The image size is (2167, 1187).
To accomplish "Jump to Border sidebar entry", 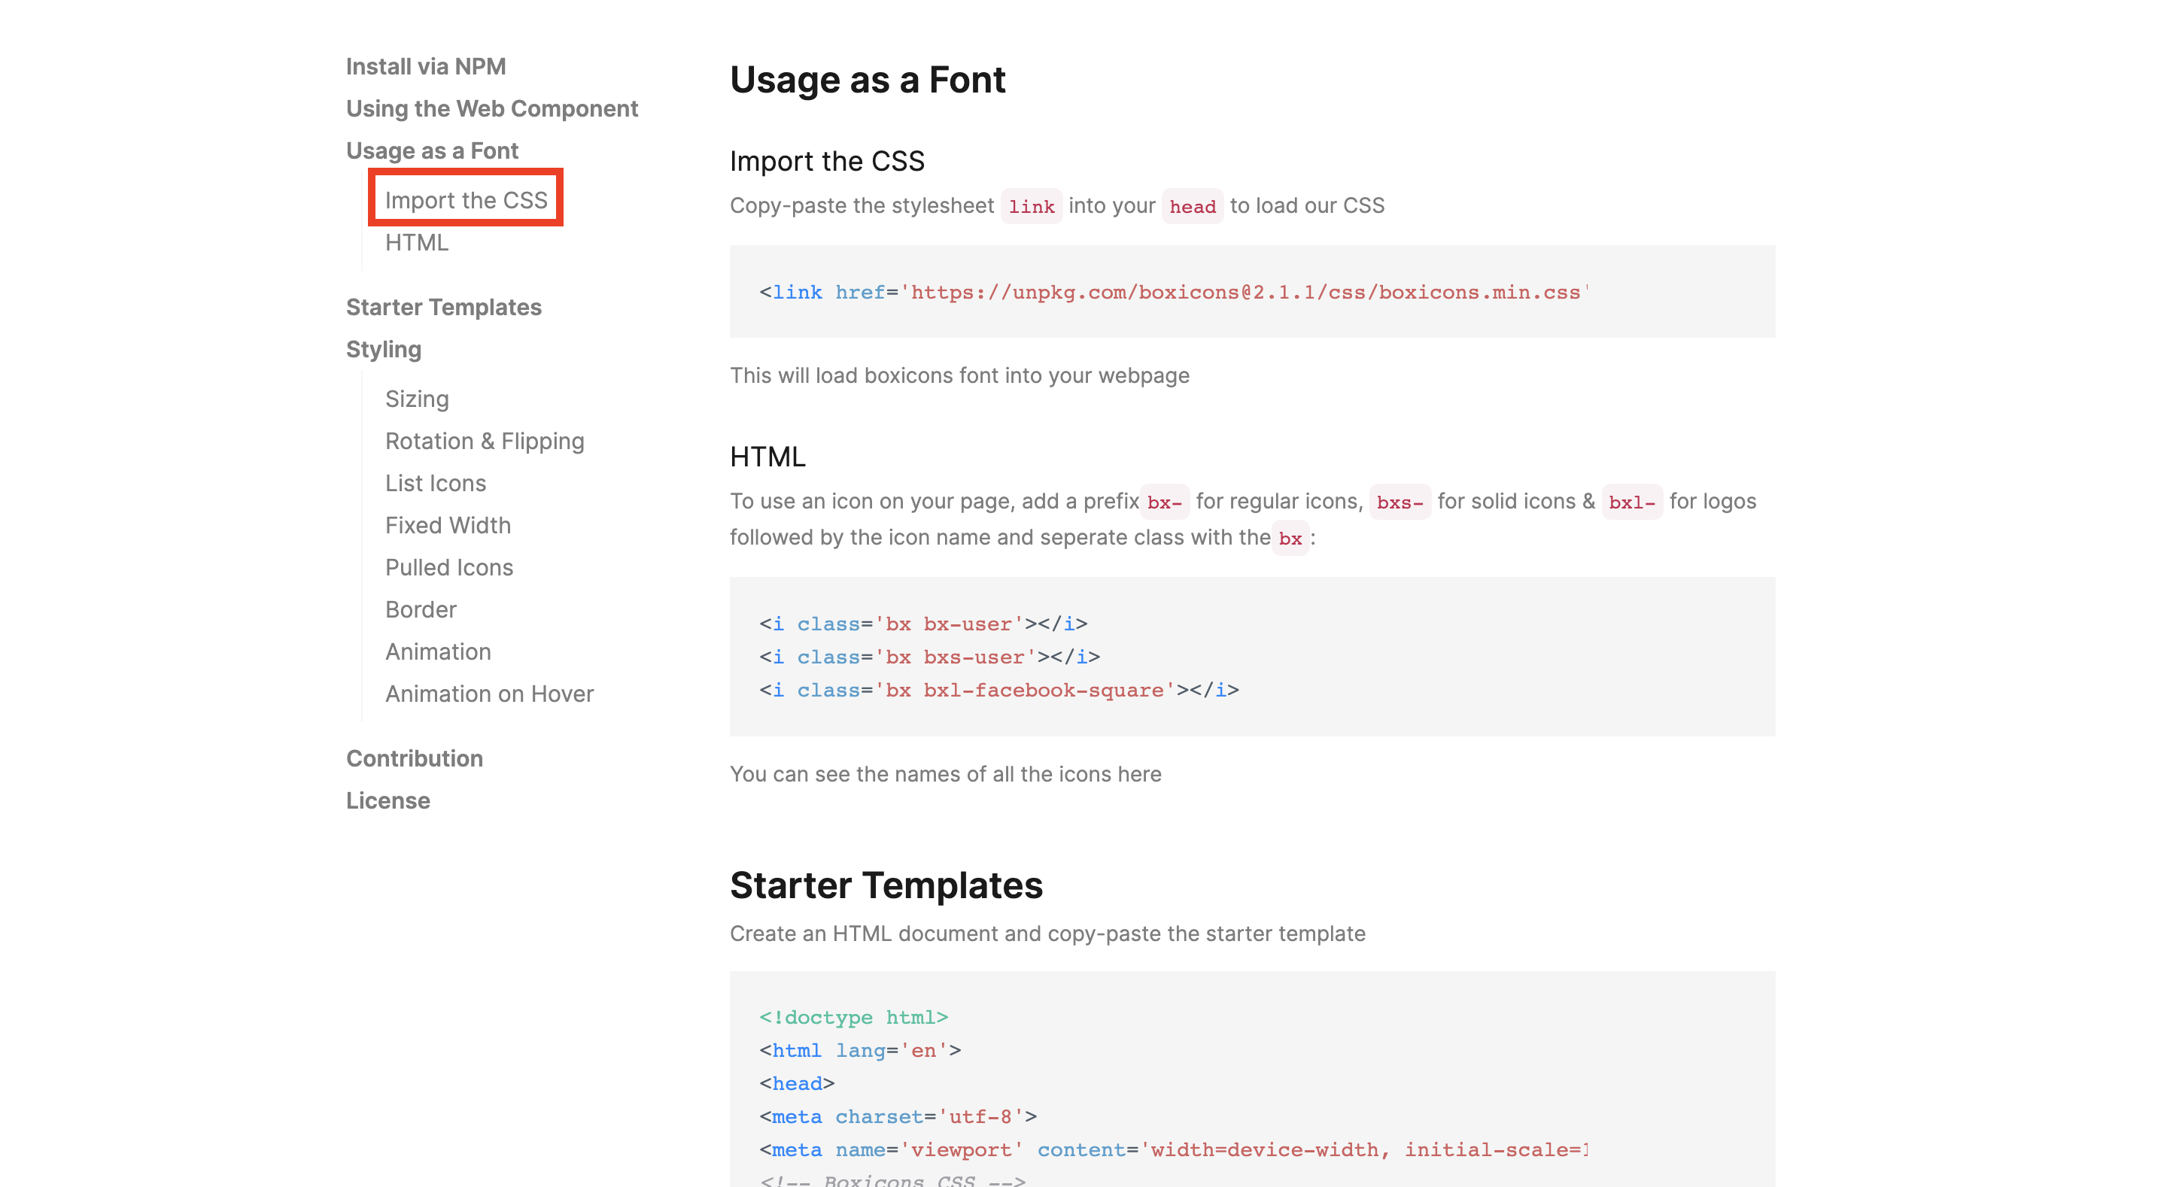I will [x=420, y=609].
